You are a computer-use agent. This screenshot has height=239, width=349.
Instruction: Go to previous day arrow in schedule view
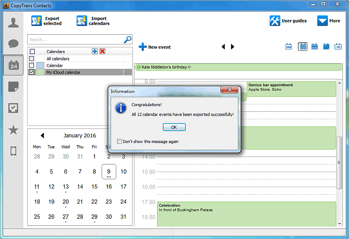223,47
